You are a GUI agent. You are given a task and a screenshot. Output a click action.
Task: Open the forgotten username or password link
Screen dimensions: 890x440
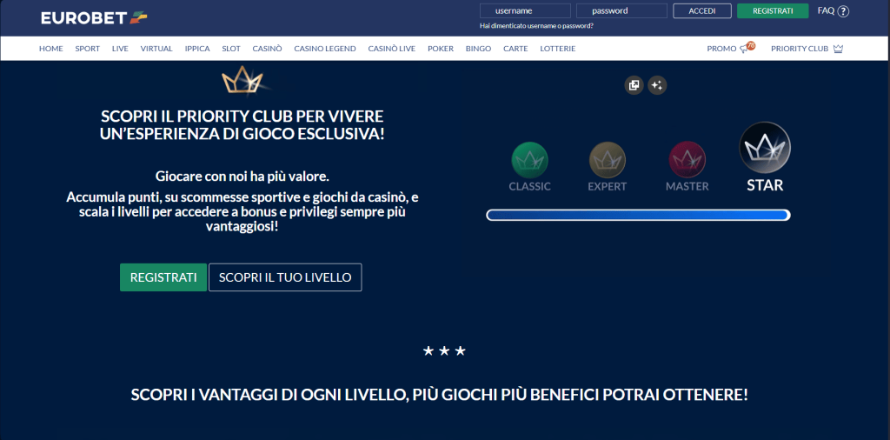point(536,26)
